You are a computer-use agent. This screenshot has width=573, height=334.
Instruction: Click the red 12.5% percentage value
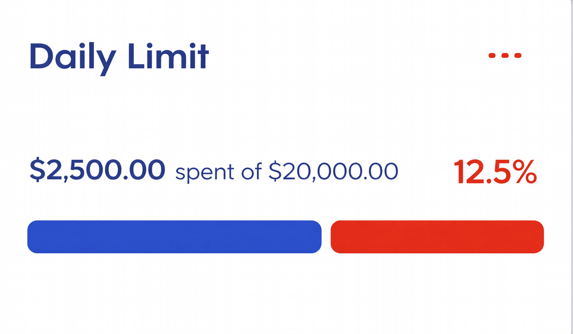[x=495, y=172]
